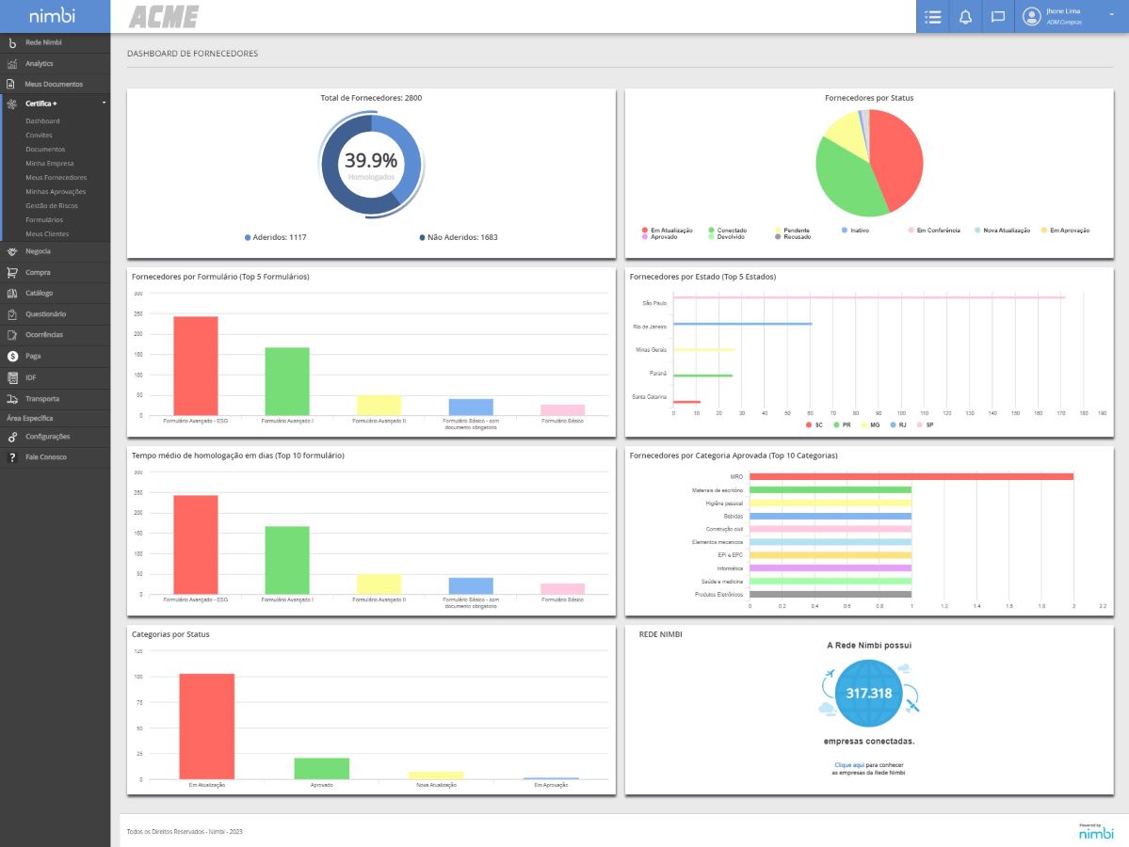The image size is (1129, 847).
Task: Click the Fale Conosco question mark icon
Action: [12, 457]
